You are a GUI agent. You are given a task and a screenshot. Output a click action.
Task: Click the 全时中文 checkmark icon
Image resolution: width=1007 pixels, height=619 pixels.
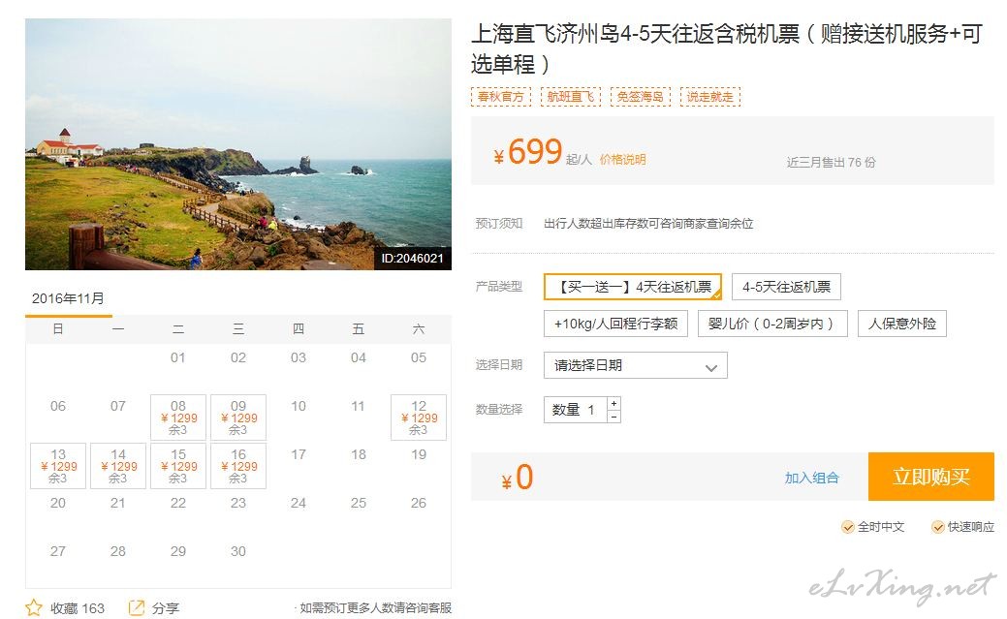[x=848, y=527]
